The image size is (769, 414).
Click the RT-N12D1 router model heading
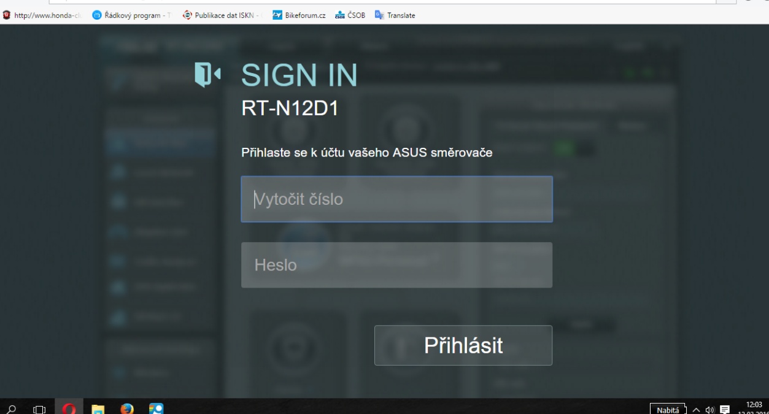point(290,109)
